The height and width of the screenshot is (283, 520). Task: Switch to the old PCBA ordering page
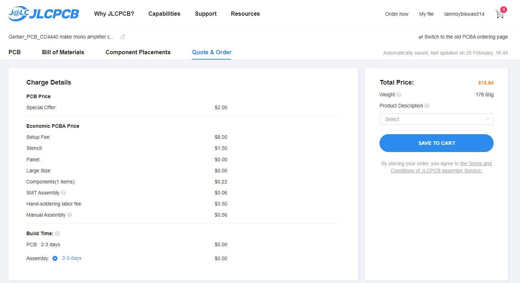click(463, 37)
